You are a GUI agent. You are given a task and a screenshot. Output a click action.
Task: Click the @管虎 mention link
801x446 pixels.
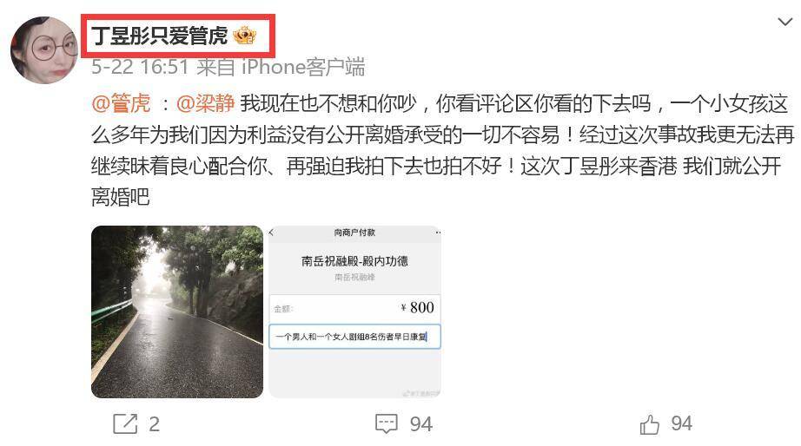click(121, 103)
